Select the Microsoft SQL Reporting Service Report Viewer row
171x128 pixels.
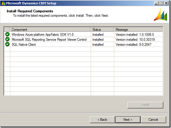pos(49,39)
